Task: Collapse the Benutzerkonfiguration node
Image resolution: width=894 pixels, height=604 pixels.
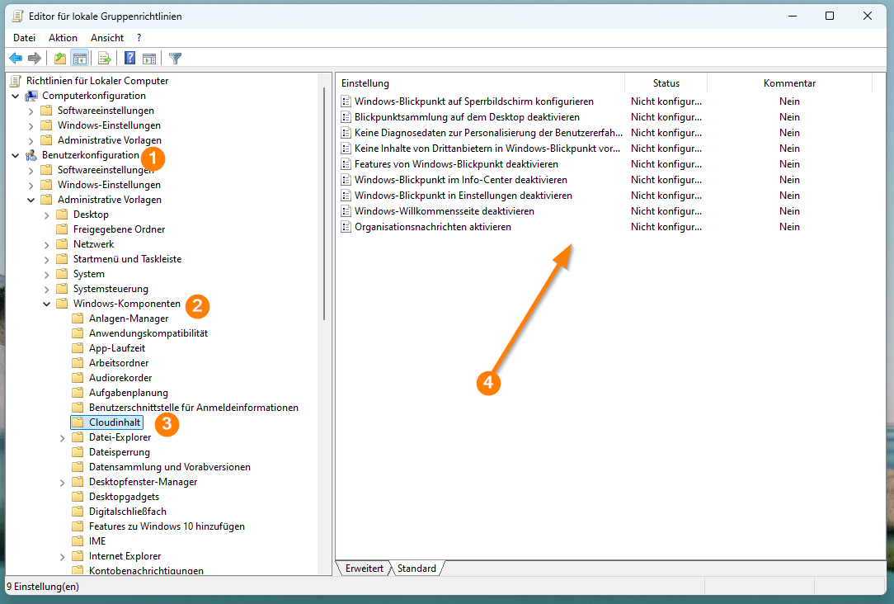Action: coord(16,155)
